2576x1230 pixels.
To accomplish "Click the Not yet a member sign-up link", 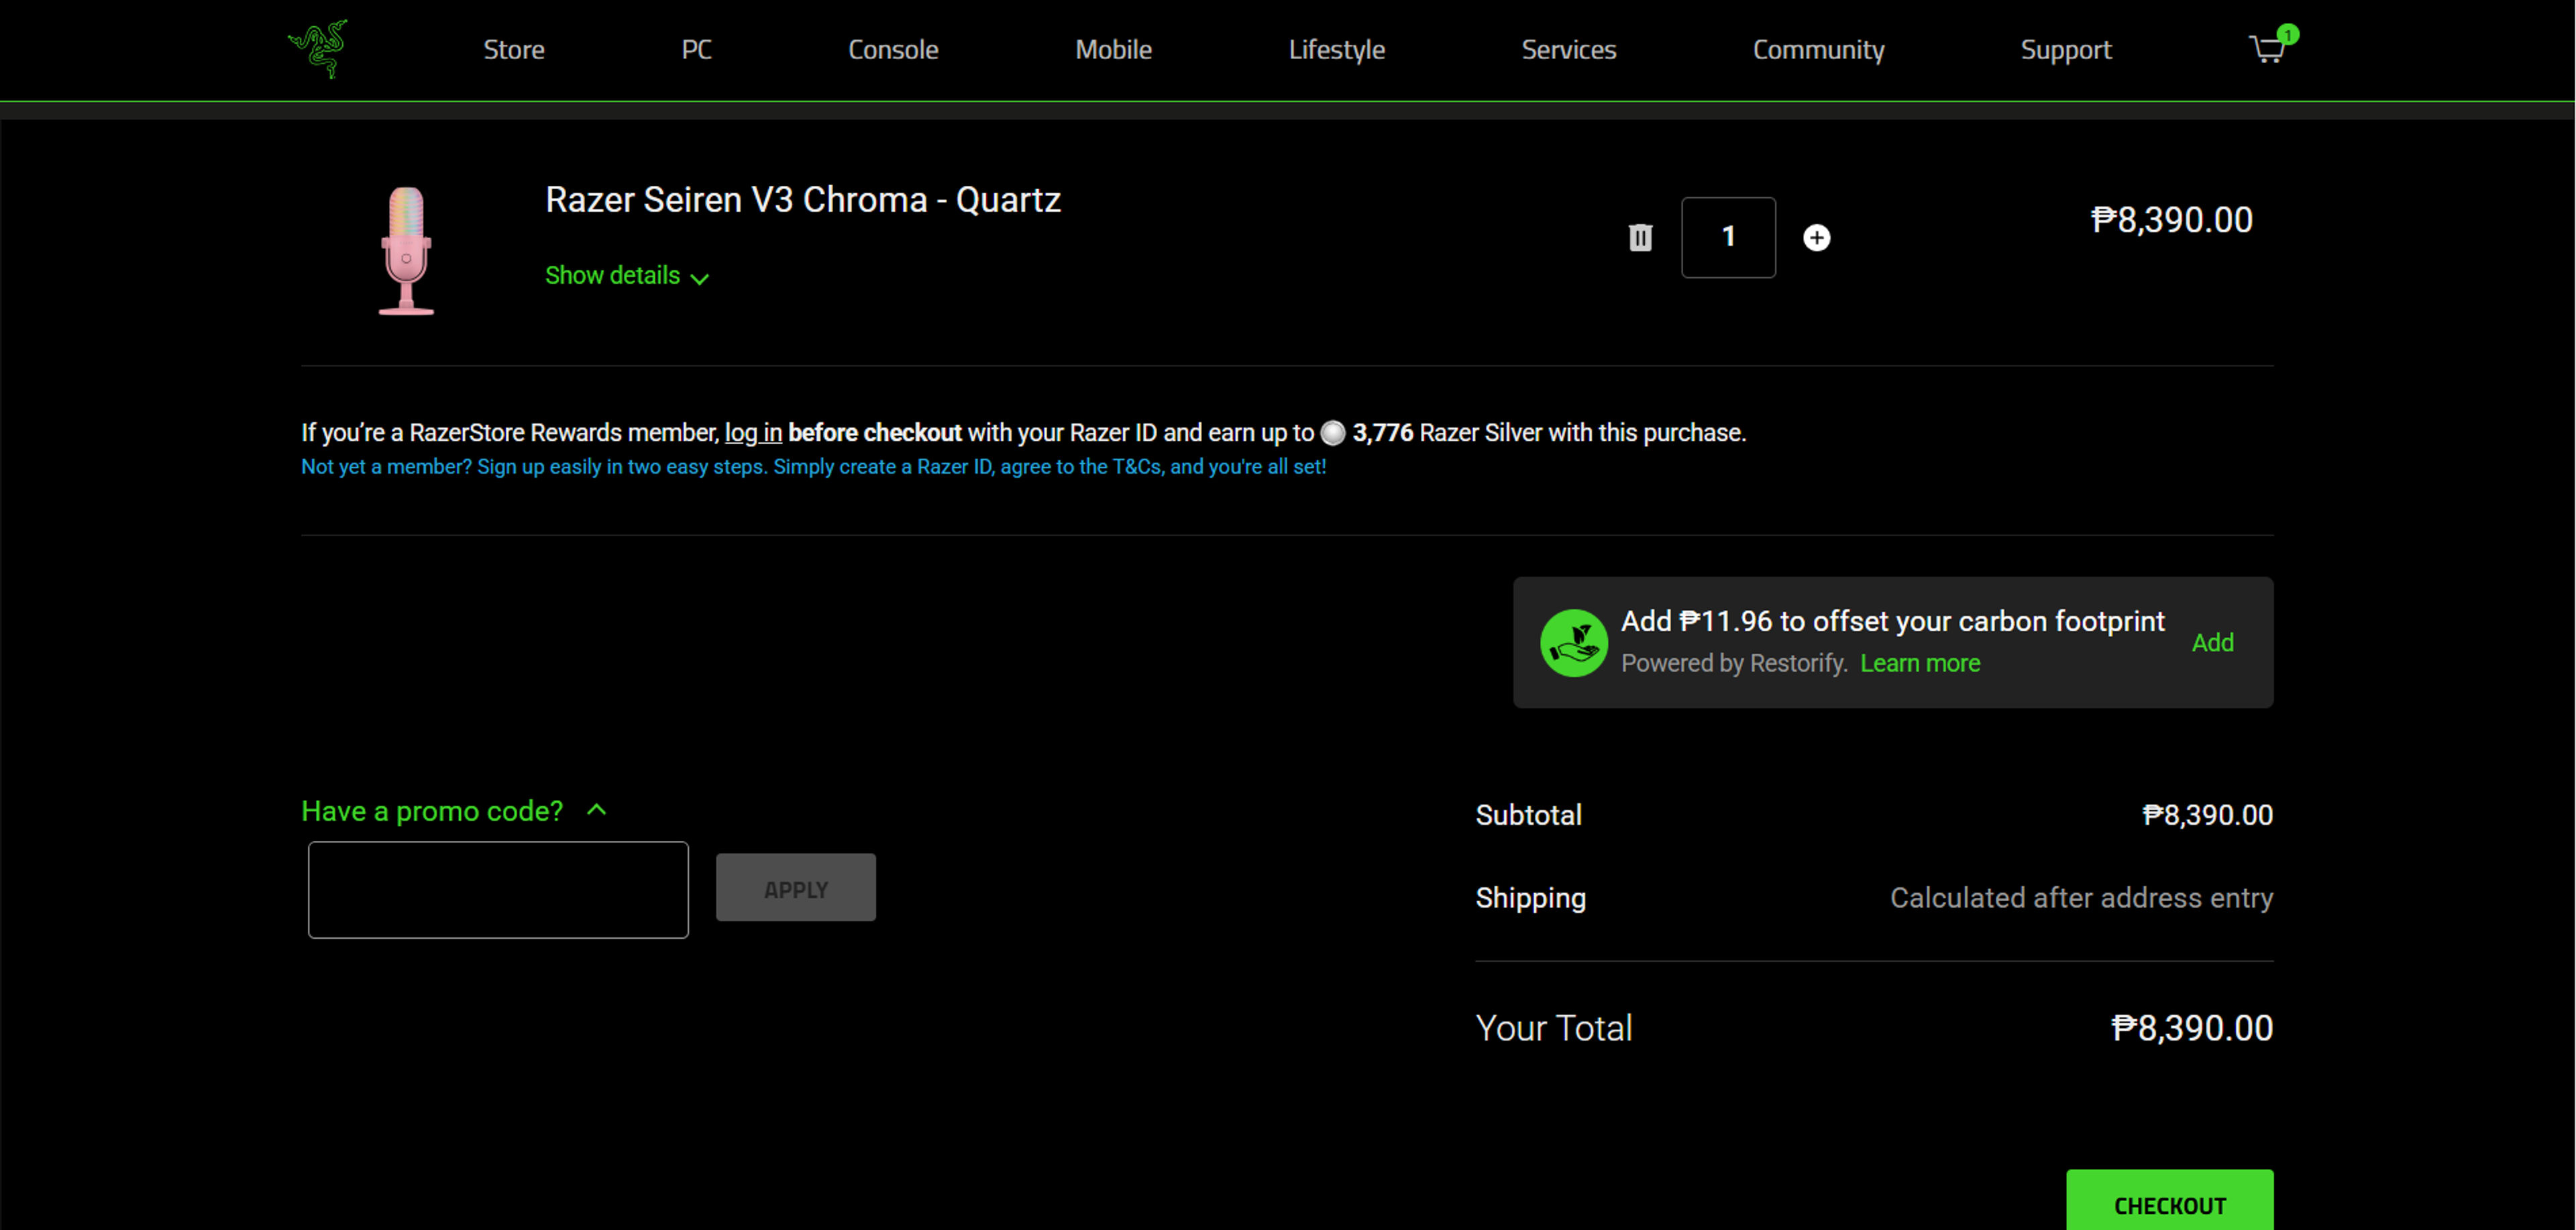I will pos(813,467).
